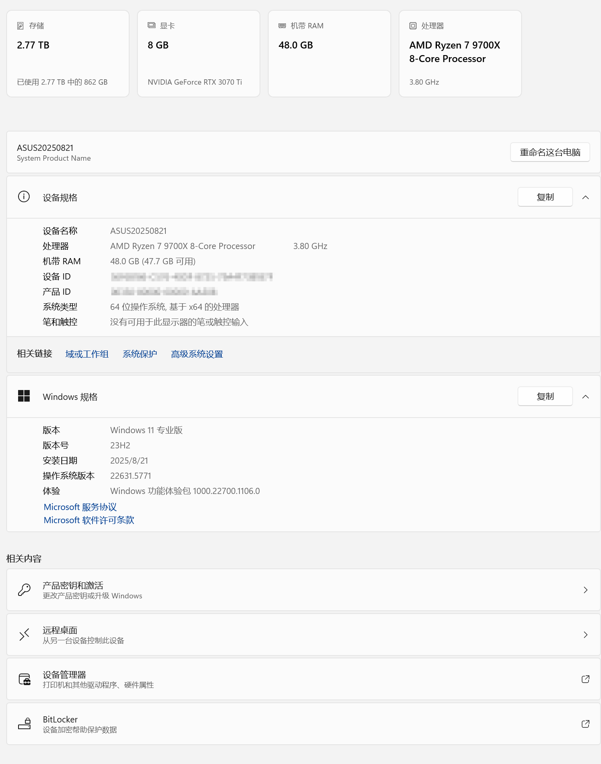Select the NVIDIA GeForce RTX 3070 Ti text
Image resolution: width=601 pixels, height=764 pixels.
pos(195,82)
